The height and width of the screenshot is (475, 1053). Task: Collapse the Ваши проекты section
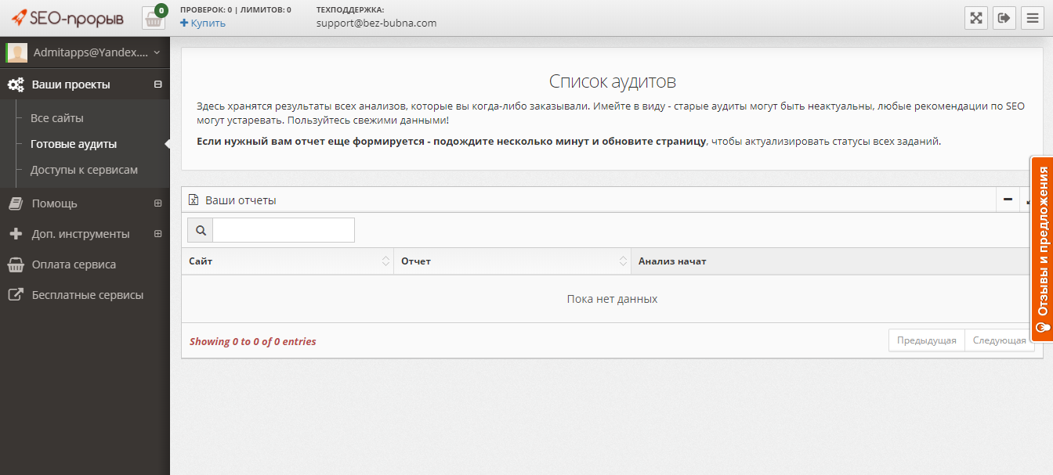pos(157,85)
